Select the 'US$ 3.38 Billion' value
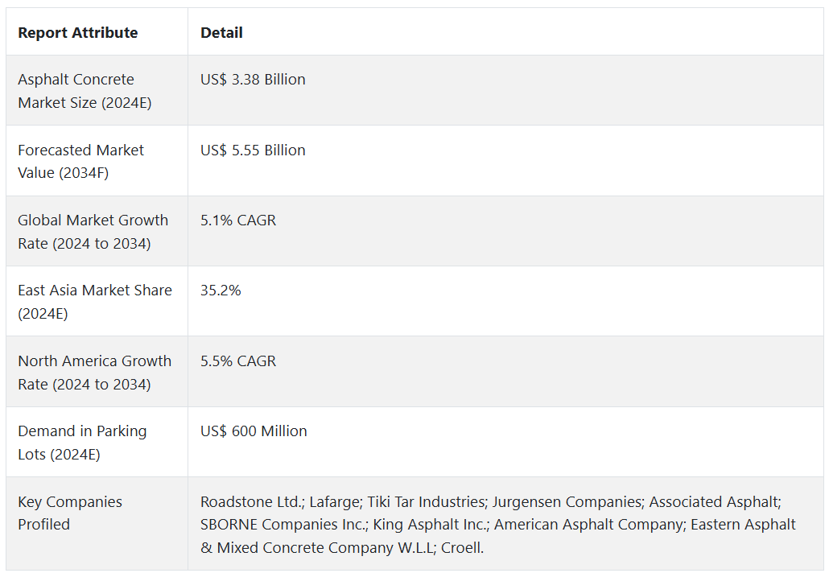 [x=253, y=80]
